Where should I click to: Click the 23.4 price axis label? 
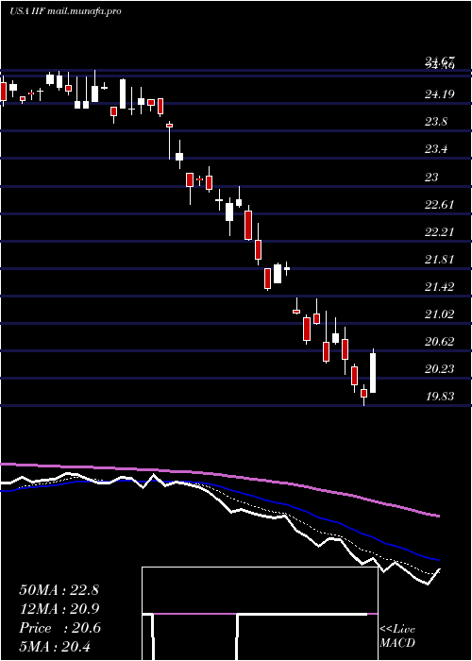(436, 149)
